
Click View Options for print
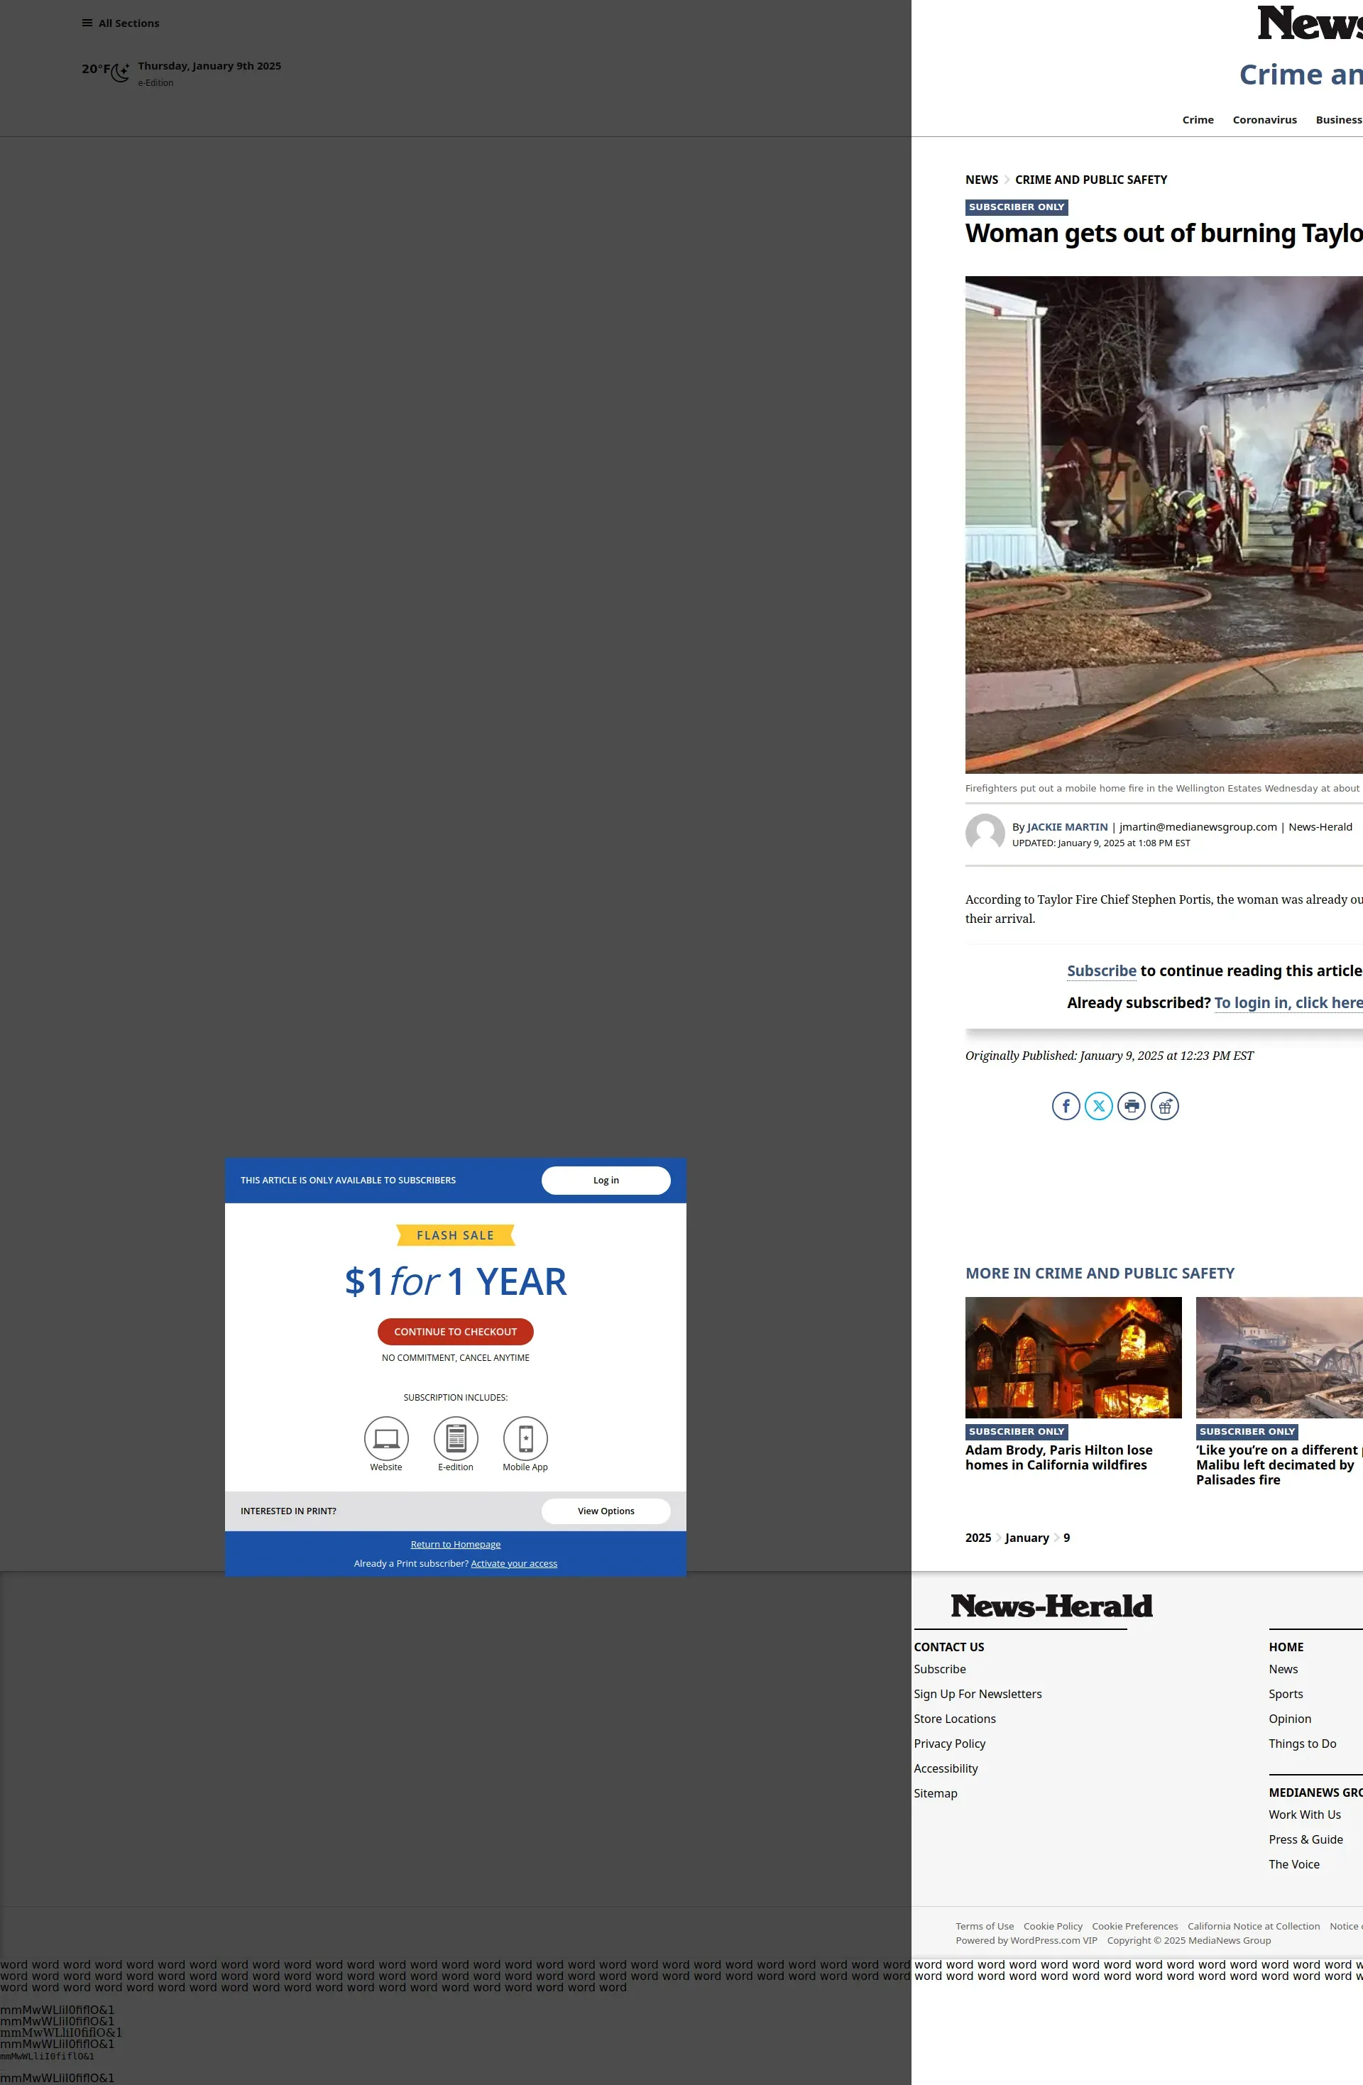point(606,1510)
